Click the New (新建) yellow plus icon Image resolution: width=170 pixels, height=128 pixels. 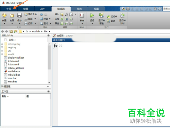(x=4, y=15)
